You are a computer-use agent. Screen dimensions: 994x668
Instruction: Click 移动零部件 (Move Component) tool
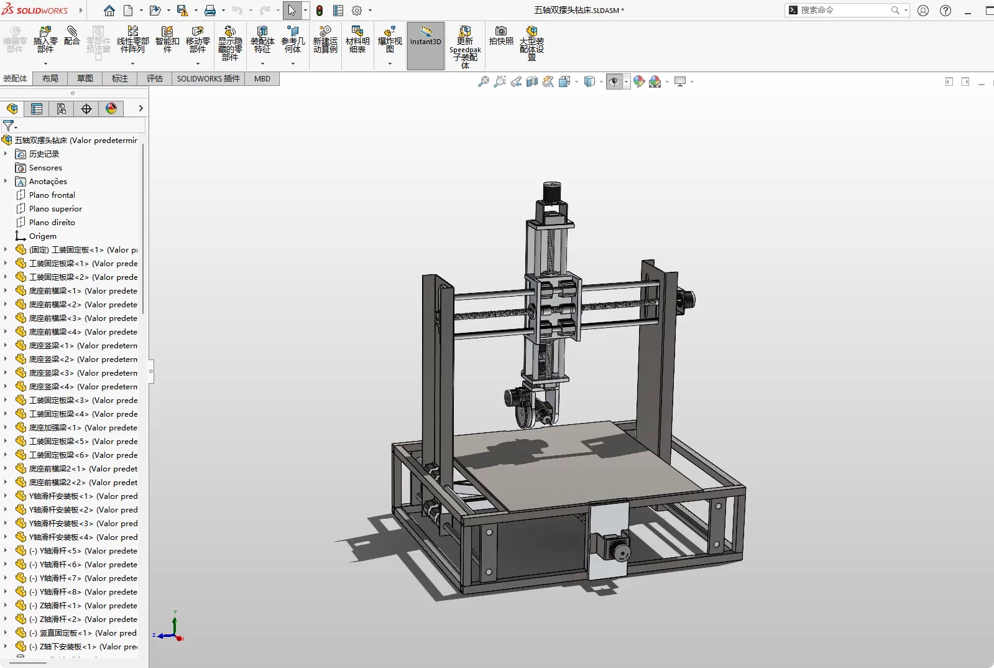coord(198,40)
